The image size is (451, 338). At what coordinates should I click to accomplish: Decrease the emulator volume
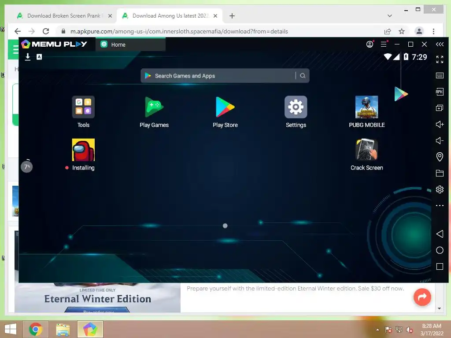[x=440, y=140]
